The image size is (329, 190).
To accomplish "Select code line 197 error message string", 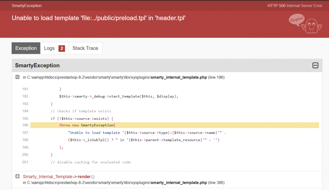I will tap(147, 133).
